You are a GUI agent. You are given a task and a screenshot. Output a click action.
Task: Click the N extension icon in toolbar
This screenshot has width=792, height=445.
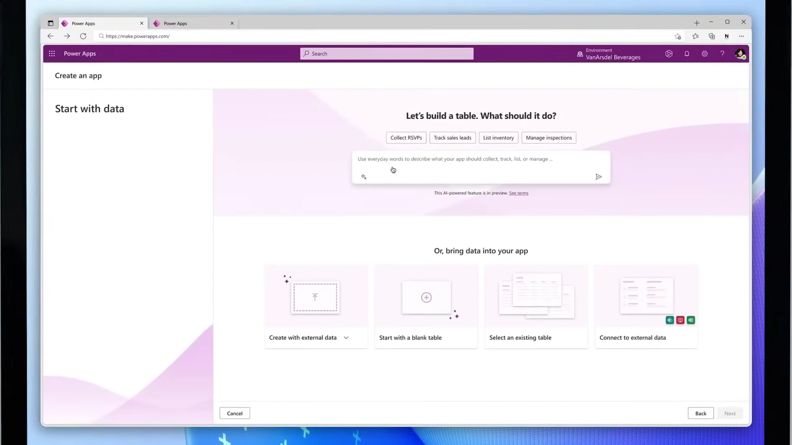click(727, 36)
